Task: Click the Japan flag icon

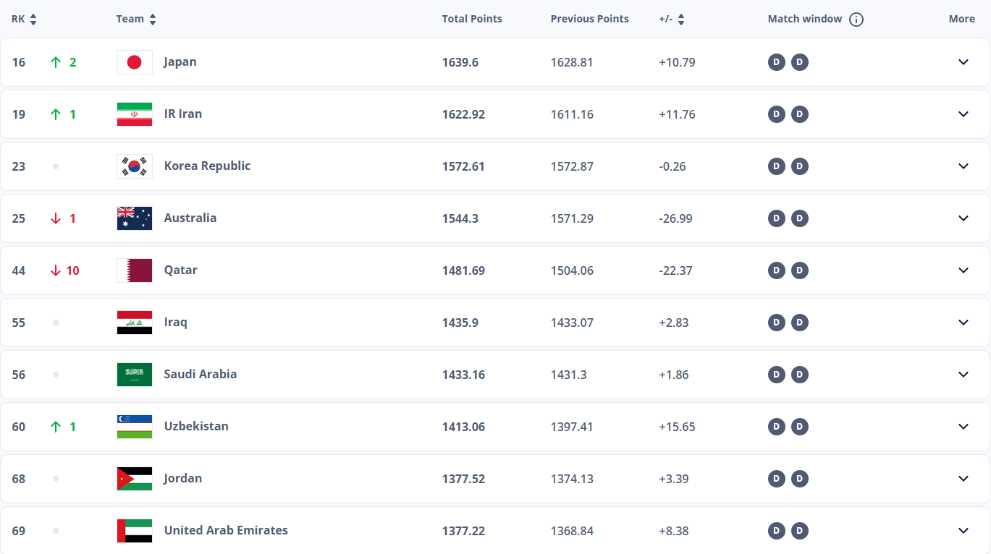Action: pyautogui.click(x=135, y=62)
